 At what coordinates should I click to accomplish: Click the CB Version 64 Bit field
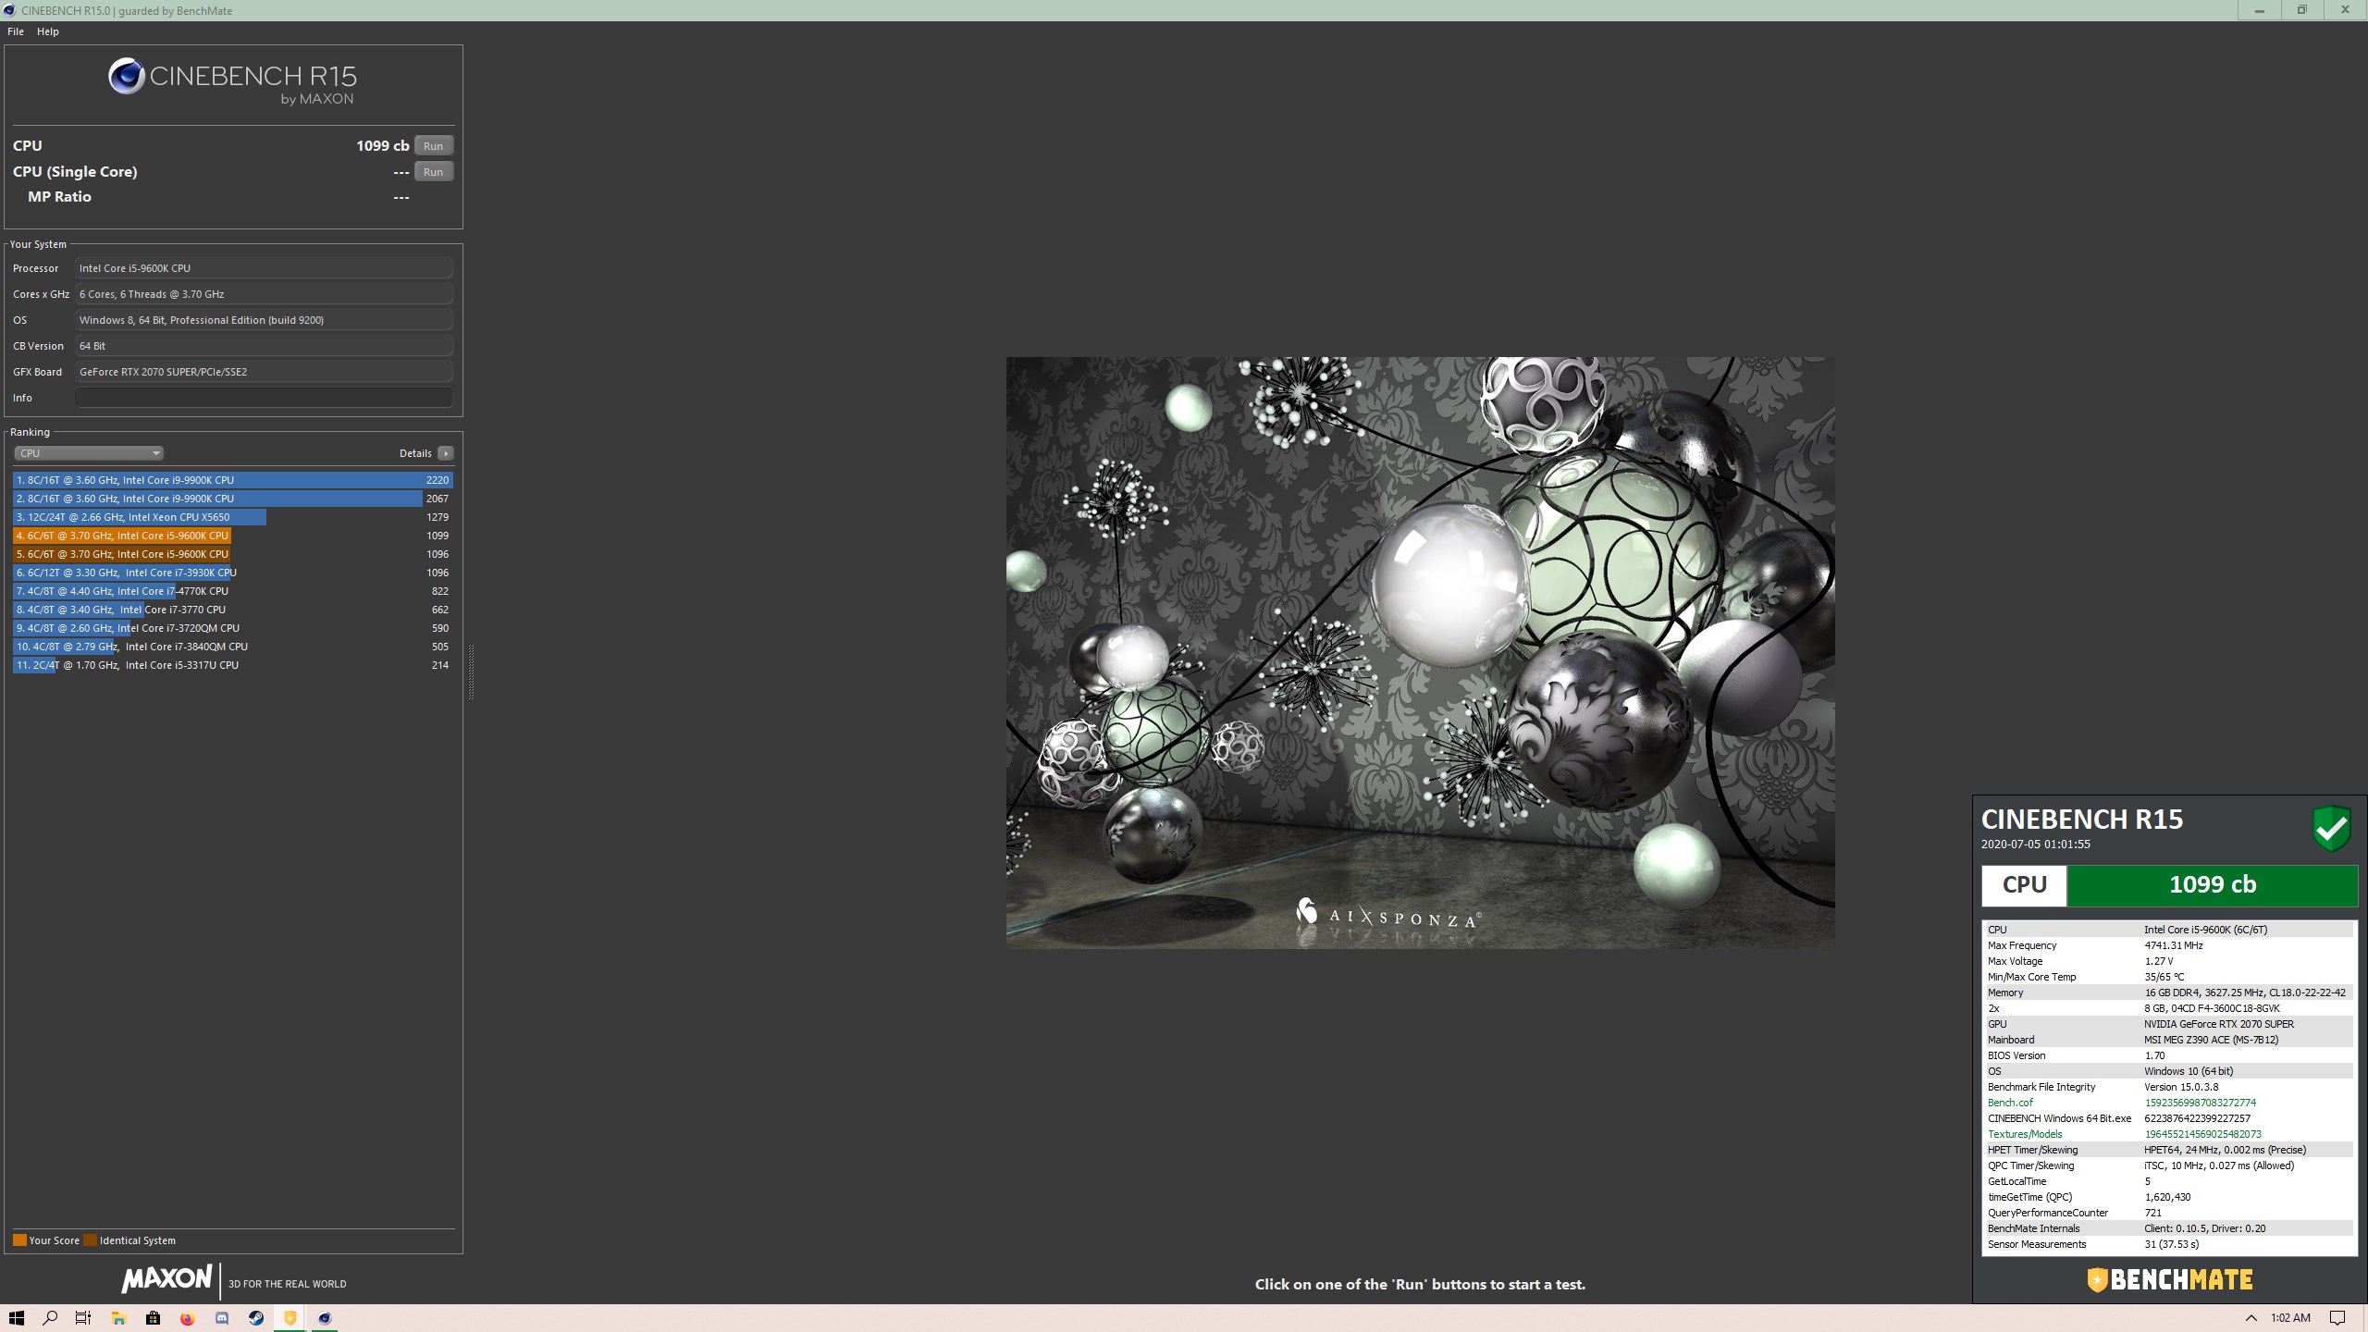[264, 346]
